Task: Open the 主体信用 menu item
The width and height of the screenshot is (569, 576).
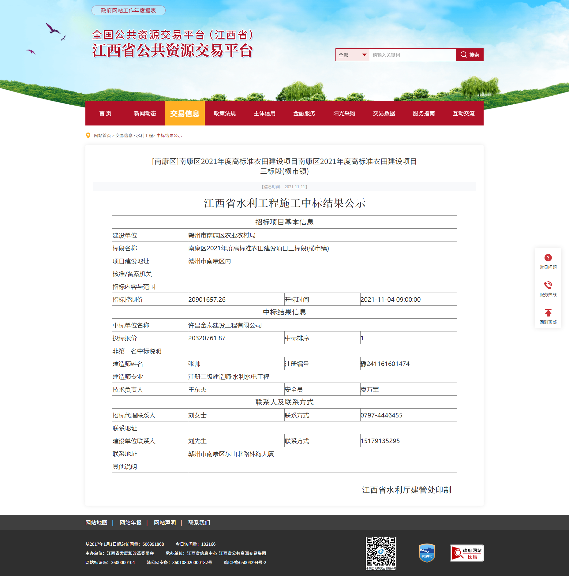Action: click(x=264, y=113)
